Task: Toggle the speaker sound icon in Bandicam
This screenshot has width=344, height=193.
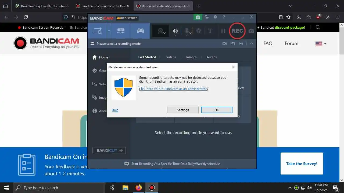Action: pyautogui.click(x=175, y=31)
